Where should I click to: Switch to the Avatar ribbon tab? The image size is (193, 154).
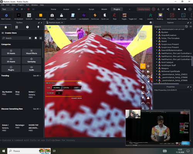[x=66, y=9]
